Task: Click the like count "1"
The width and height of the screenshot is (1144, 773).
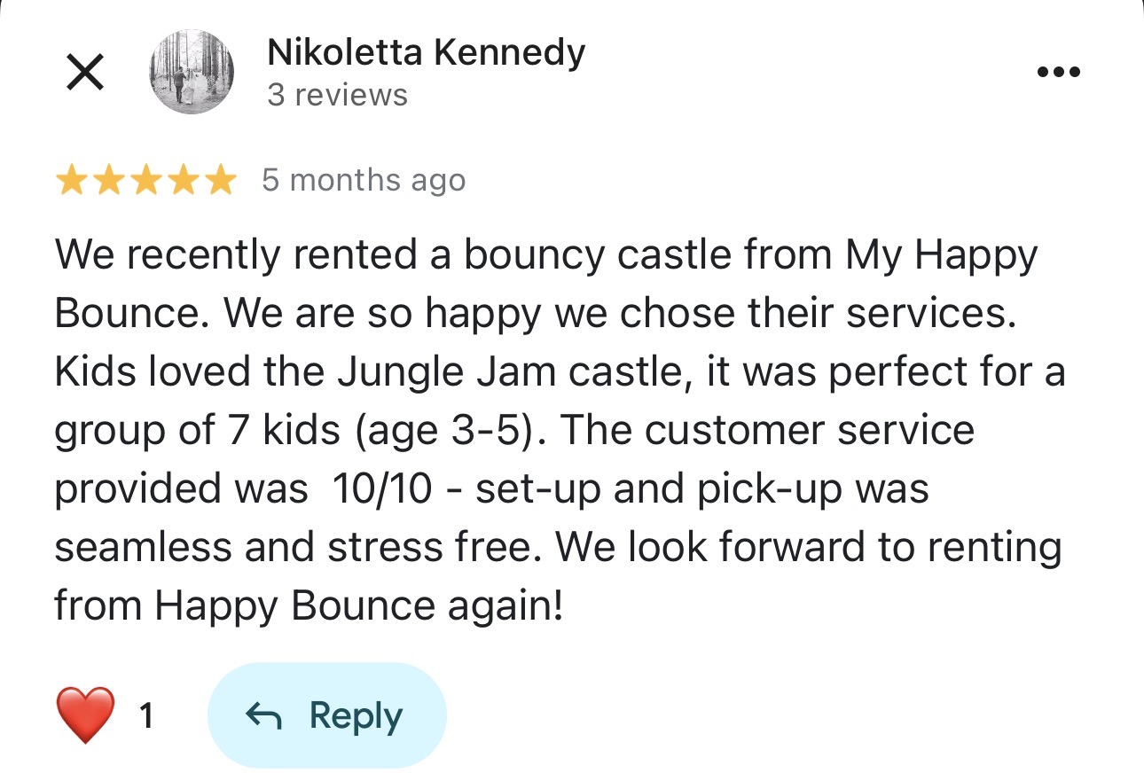Action: 146,715
